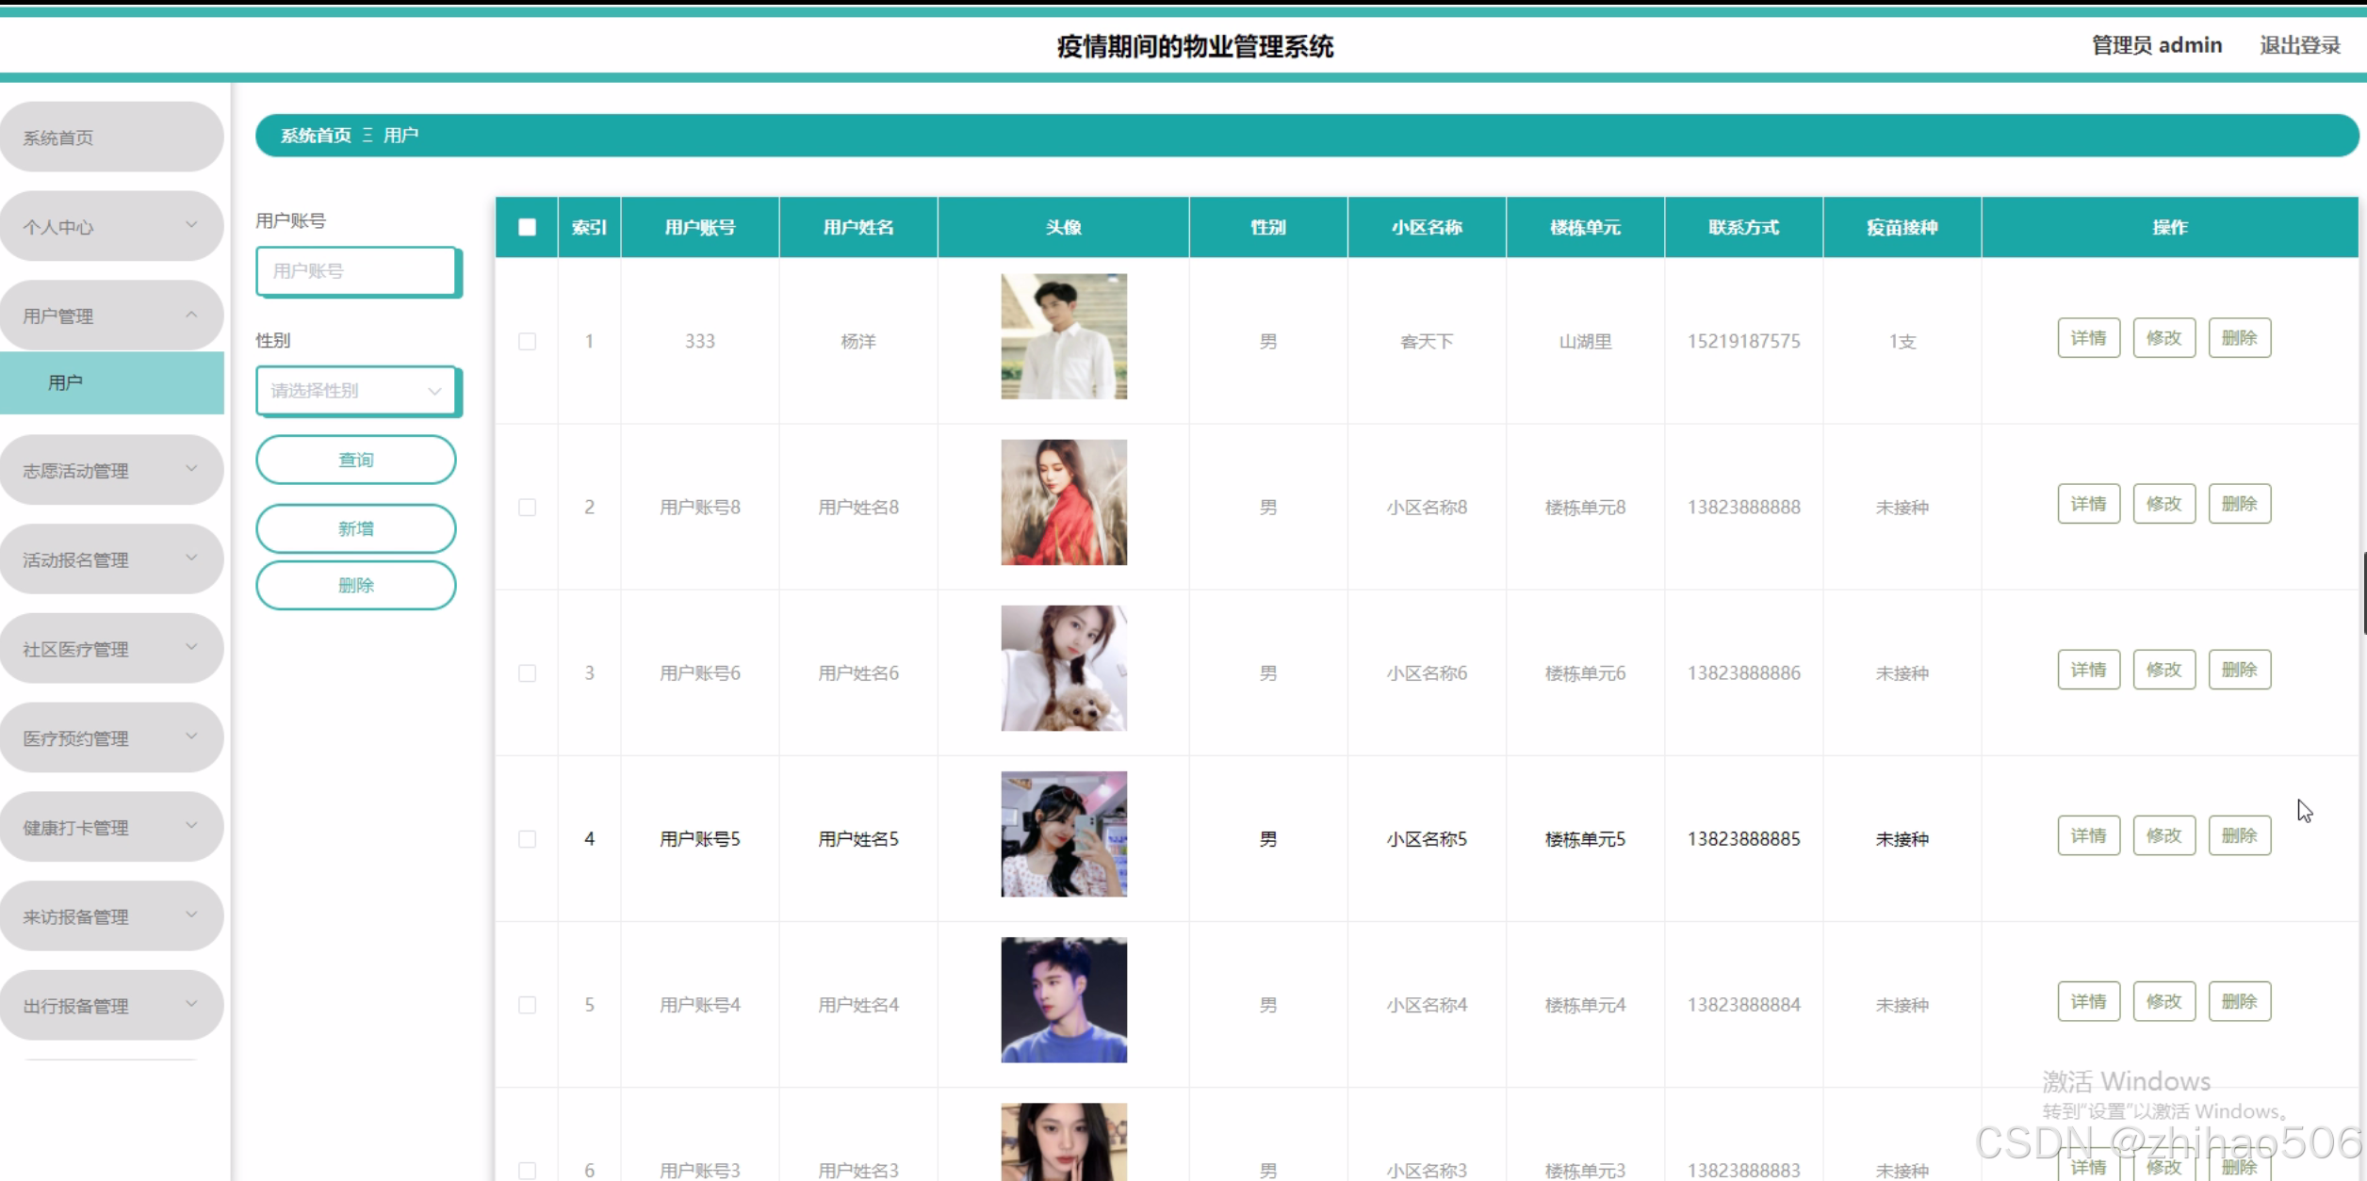Screen dimensions: 2367x1181
Task: Click the breadcrumb separator icon after 系统首页
Action: (367, 136)
